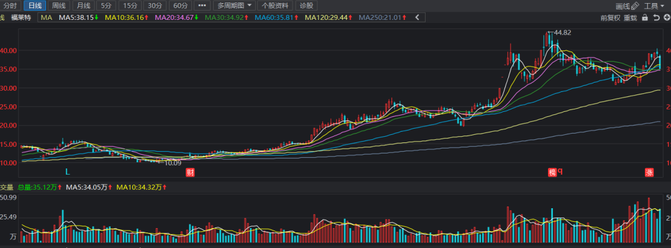This screenshot has width=671, height=248.
Task: Select the 5分 period tab
Action: point(106,6)
